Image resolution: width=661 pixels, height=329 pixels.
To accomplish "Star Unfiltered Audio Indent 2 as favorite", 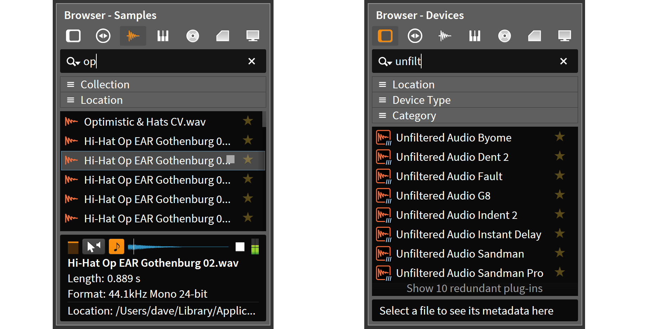I will coord(560,214).
